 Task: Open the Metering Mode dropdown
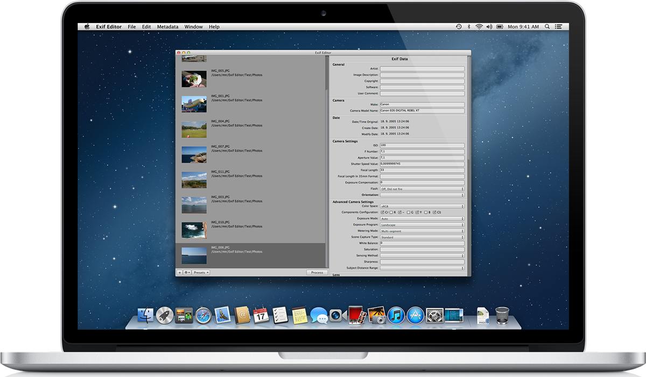422,231
